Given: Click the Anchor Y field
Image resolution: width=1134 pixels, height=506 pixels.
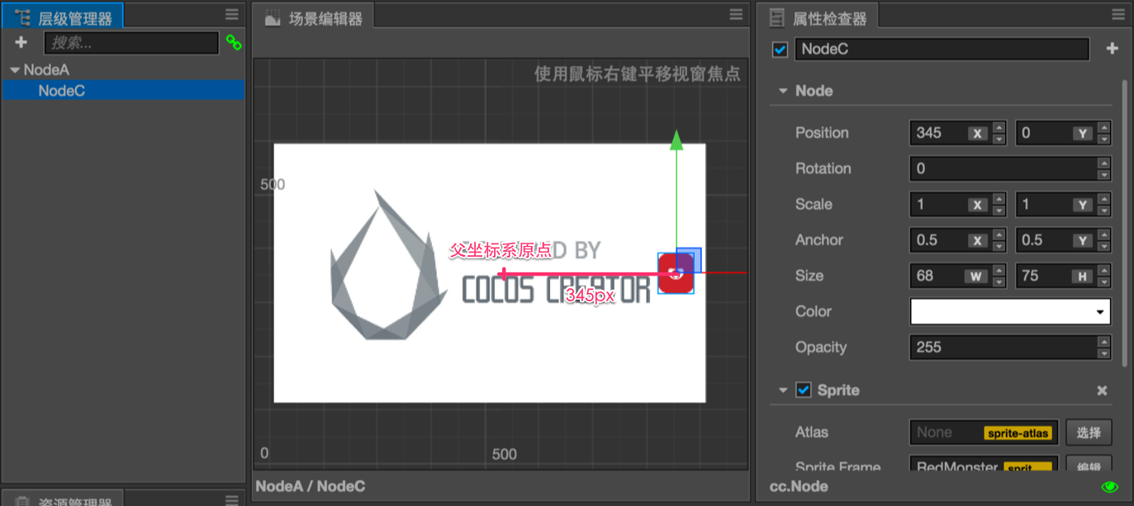Looking at the screenshot, I should [1056, 240].
